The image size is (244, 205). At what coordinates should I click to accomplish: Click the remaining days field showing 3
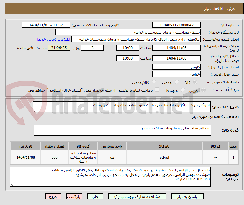(92, 48)
